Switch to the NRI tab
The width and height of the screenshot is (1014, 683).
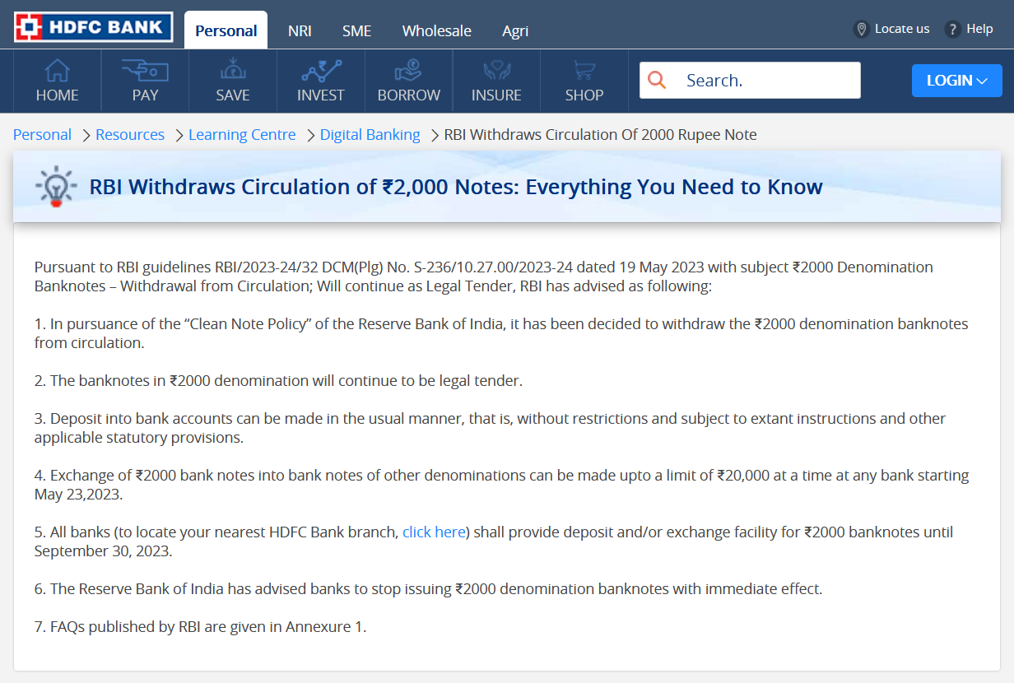(300, 31)
